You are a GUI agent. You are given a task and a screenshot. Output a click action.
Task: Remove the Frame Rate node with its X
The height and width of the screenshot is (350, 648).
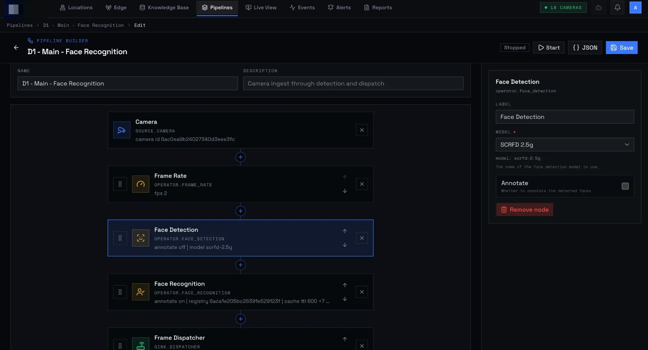click(362, 184)
